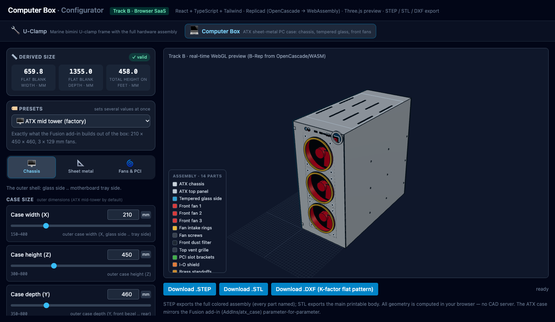The width and height of the screenshot is (555, 322).
Task: Click the red Front fan 1 swatch
Action: click(x=175, y=206)
